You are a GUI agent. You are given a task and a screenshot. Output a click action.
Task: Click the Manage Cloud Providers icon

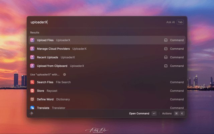(x=32, y=49)
